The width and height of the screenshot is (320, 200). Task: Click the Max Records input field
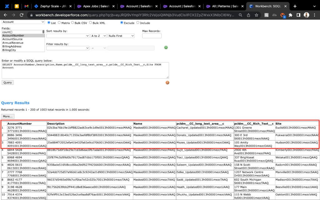pos(152,36)
